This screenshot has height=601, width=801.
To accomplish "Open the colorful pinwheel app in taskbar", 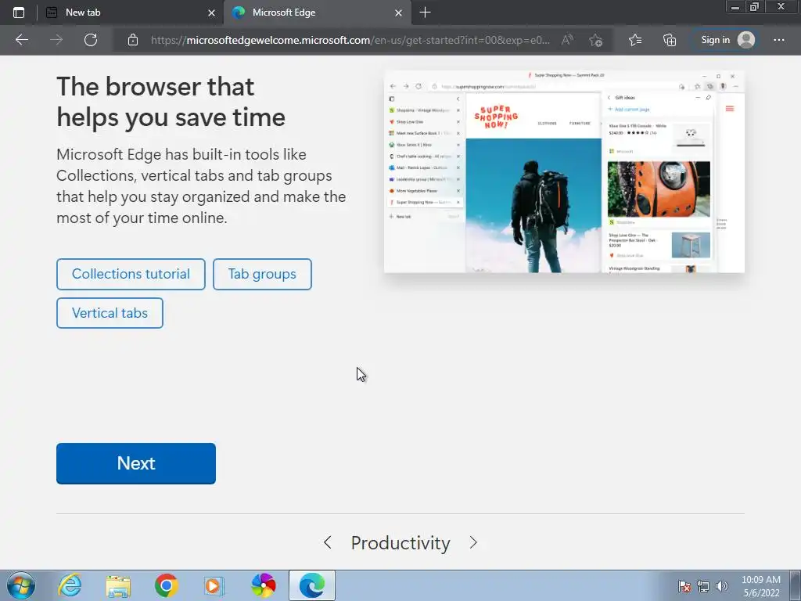I will [x=264, y=585].
